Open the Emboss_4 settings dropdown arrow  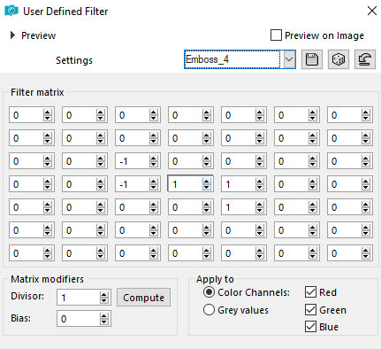pyautogui.click(x=289, y=59)
